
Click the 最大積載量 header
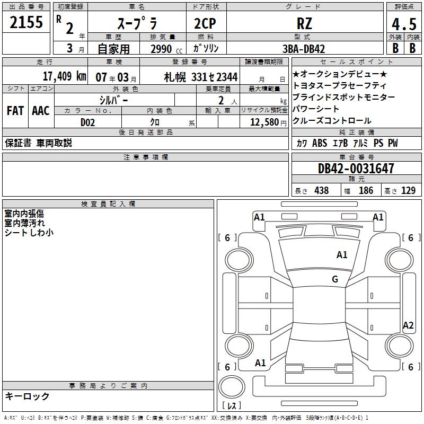pos(264,89)
